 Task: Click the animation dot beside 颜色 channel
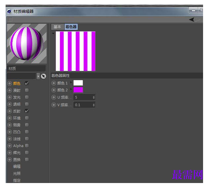10,83
